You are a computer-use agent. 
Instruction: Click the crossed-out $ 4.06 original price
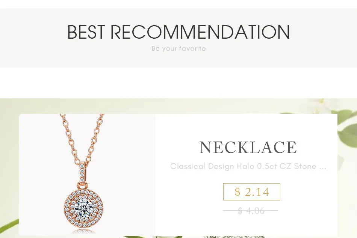coord(250,211)
